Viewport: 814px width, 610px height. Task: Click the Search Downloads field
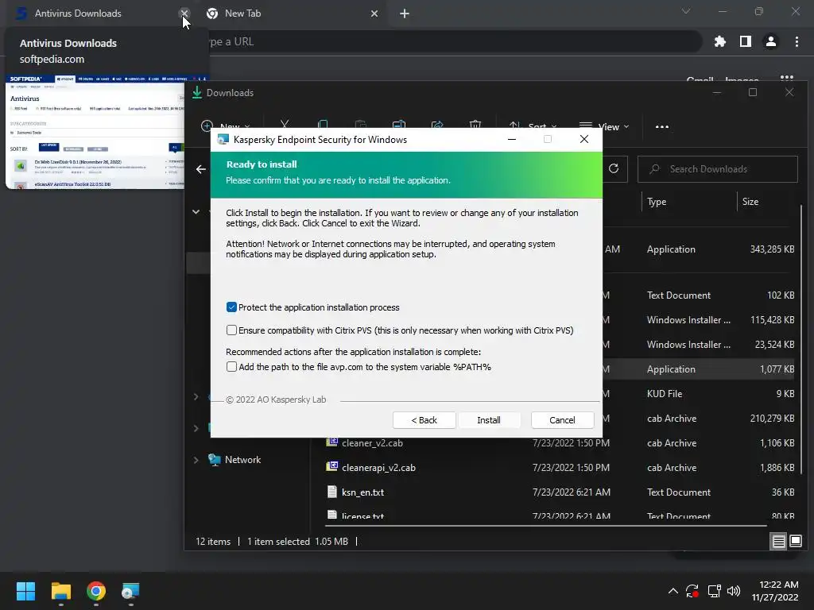tap(718, 169)
